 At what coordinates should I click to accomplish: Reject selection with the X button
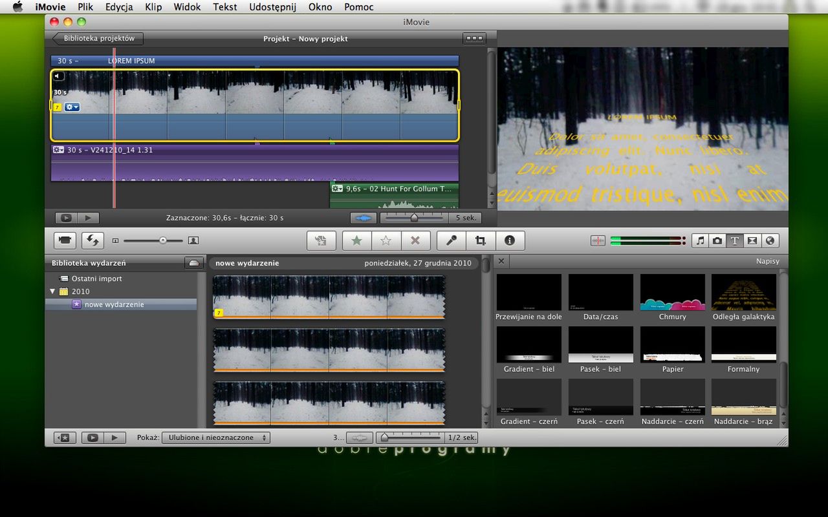[x=415, y=240]
